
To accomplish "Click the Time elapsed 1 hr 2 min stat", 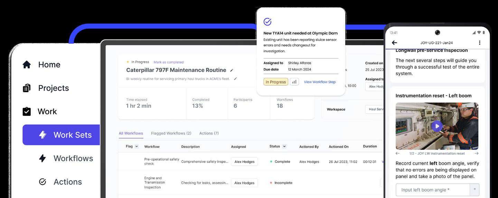I will point(139,103).
